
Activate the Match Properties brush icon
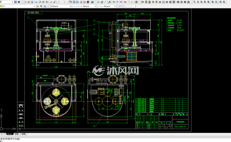(x=54, y=2)
